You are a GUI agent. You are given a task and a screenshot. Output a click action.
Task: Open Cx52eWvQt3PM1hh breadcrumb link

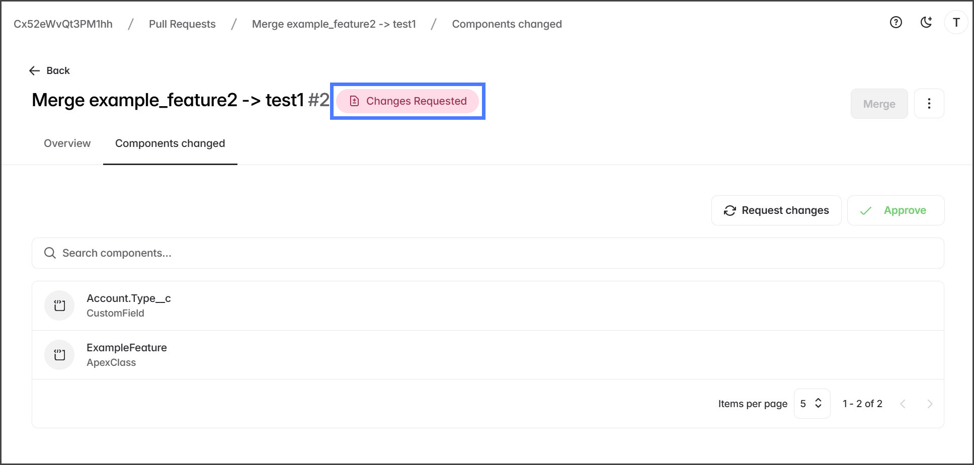tap(63, 24)
